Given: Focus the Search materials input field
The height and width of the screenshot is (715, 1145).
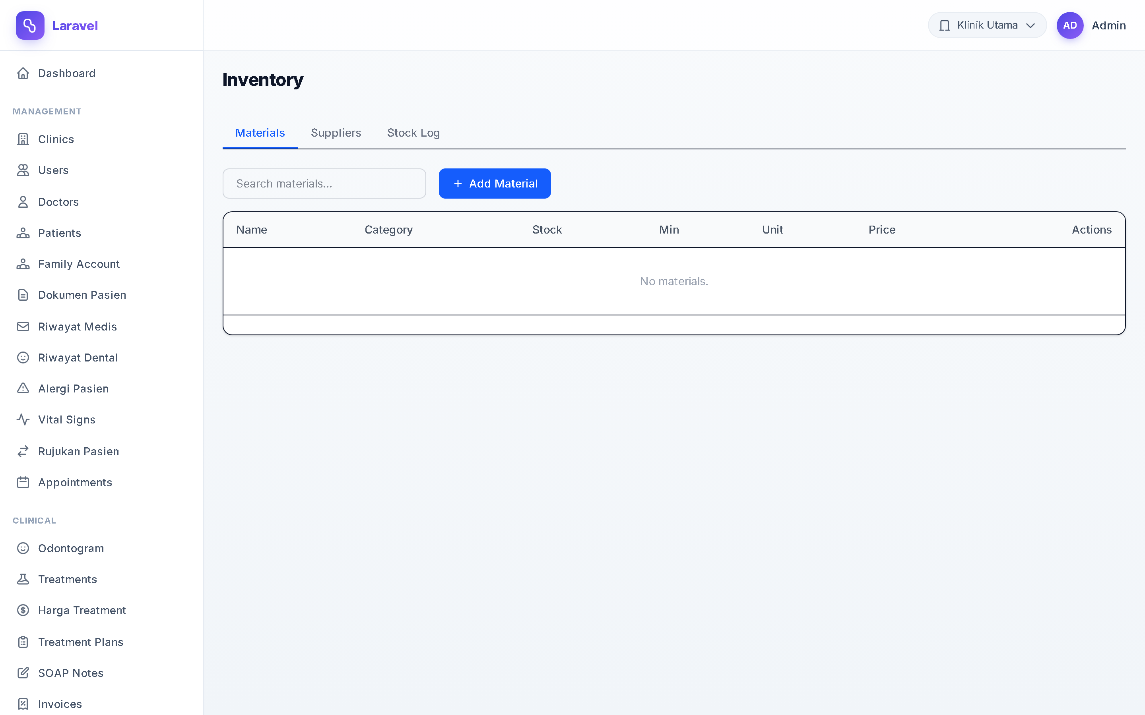Looking at the screenshot, I should pyautogui.click(x=324, y=184).
